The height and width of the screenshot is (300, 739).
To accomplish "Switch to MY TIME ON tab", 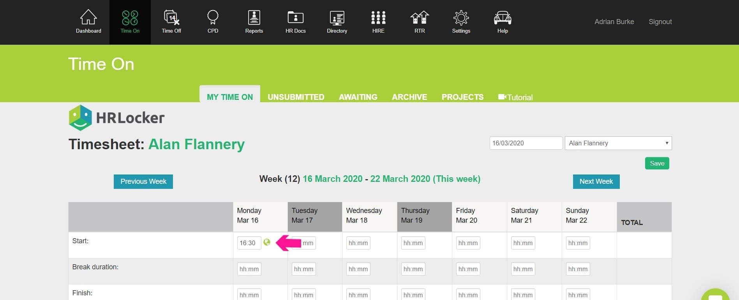I will (230, 97).
